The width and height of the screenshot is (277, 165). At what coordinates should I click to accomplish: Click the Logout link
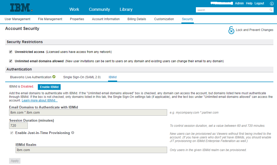pos(259,3)
